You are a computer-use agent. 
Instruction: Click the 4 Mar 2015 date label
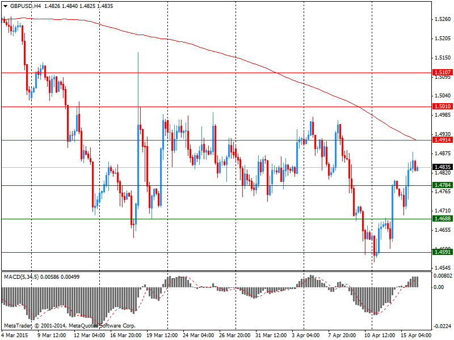click(15, 335)
